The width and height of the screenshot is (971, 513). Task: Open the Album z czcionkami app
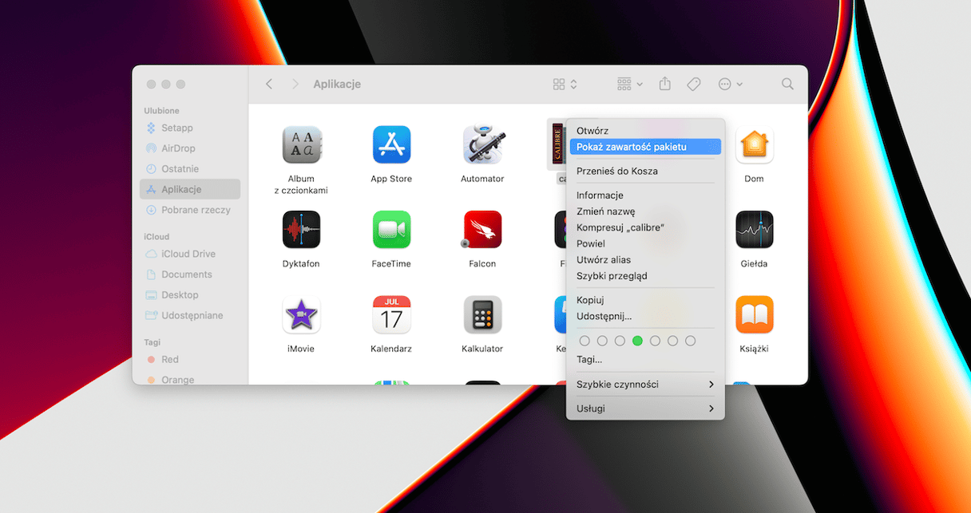(301, 144)
